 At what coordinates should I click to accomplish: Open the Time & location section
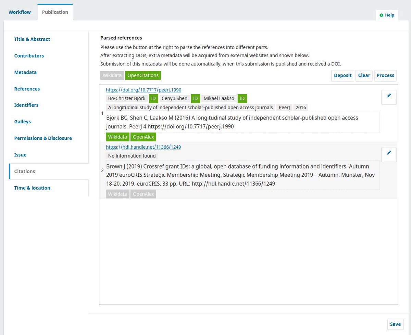(x=32, y=188)
